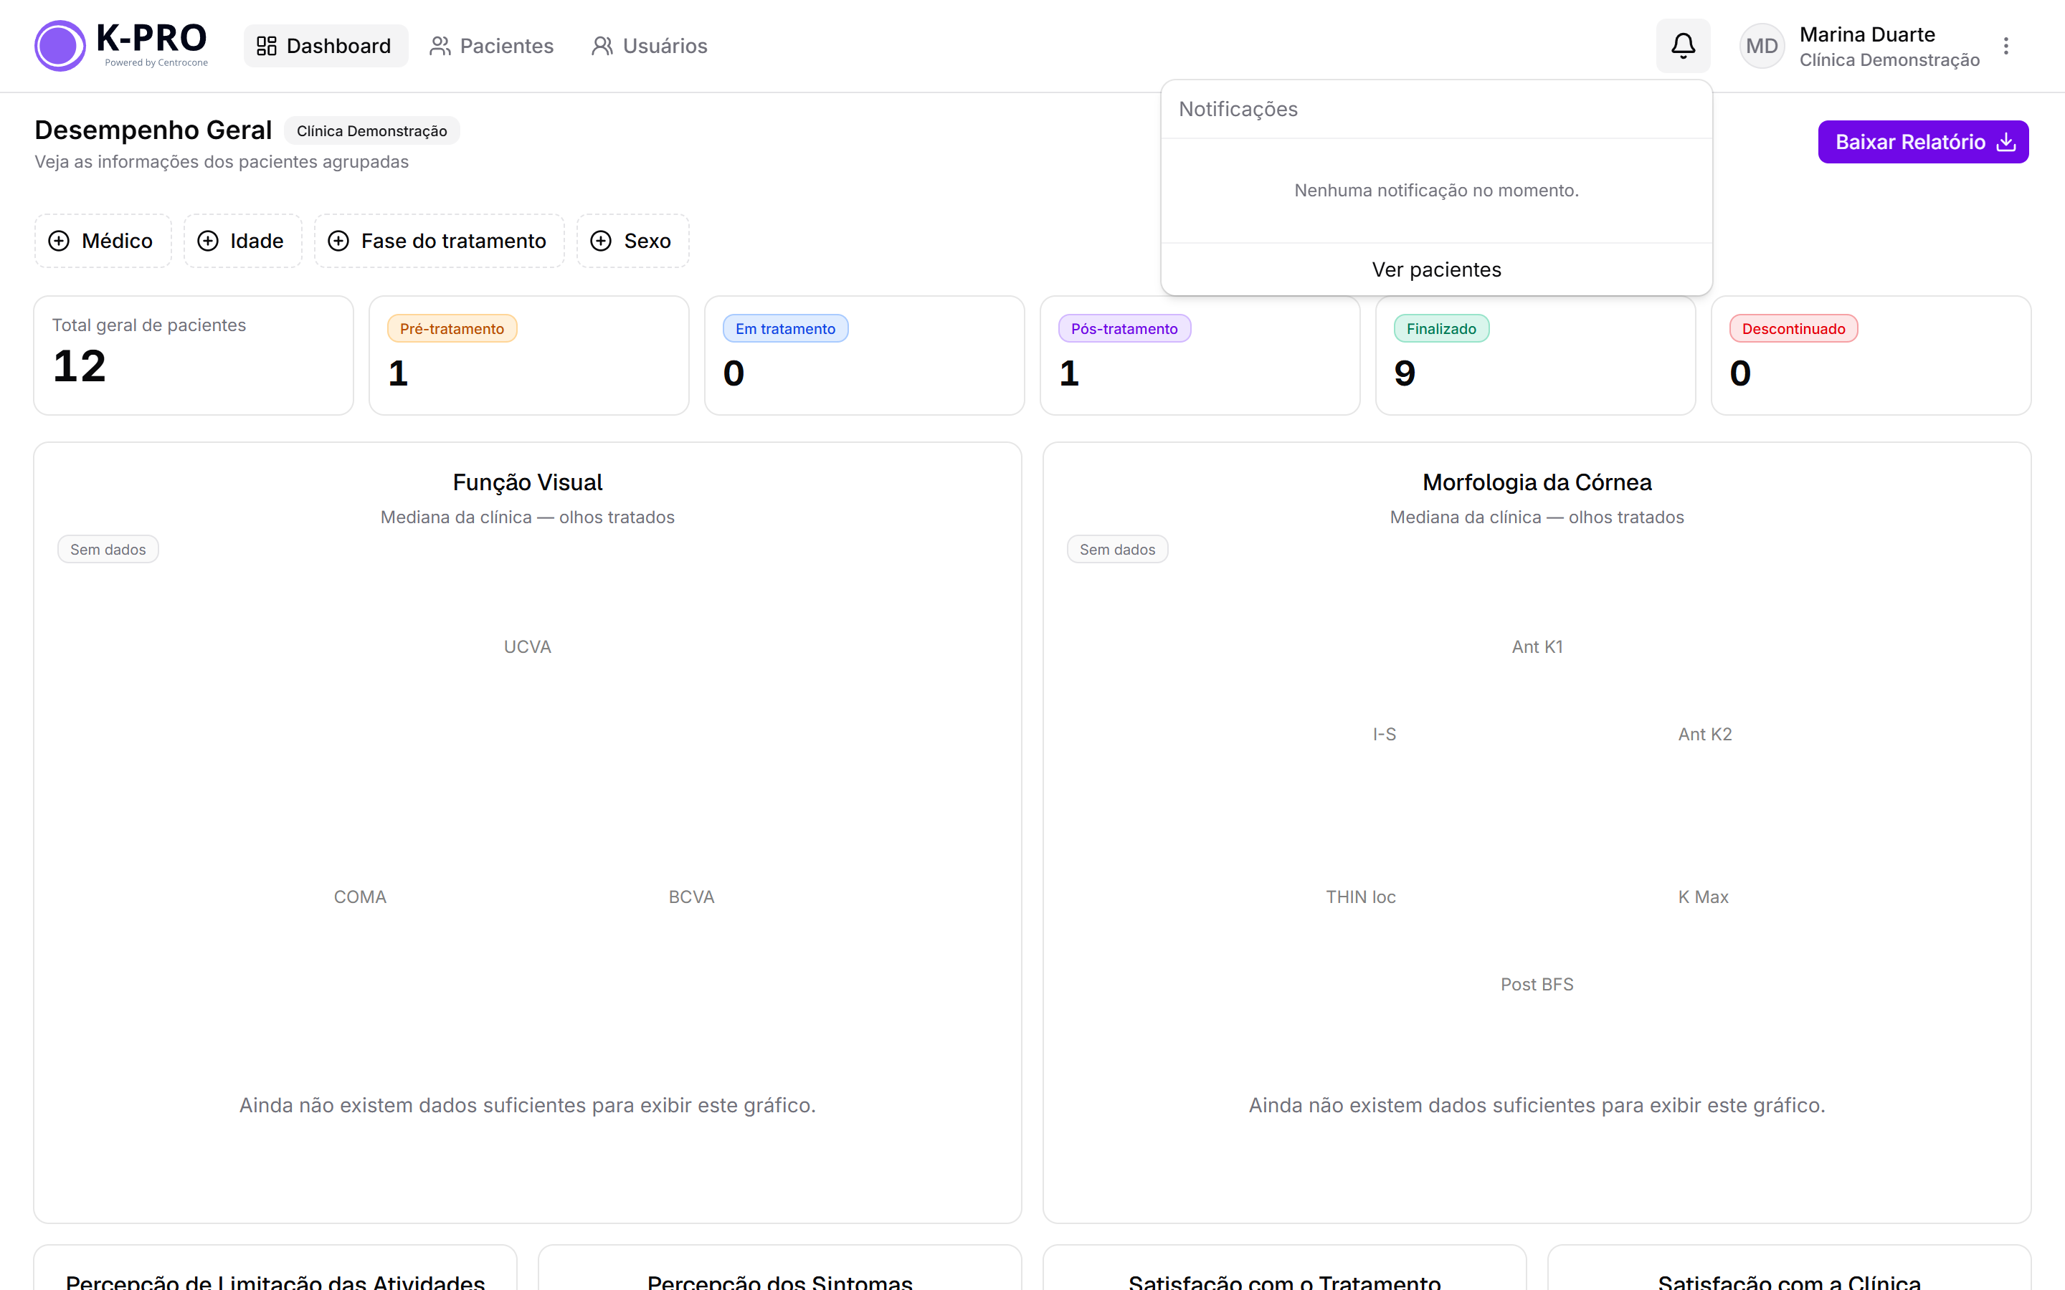Screen dimensions: 2065x1290
Task: Open the notifications bell
Action: (1683, 45)
